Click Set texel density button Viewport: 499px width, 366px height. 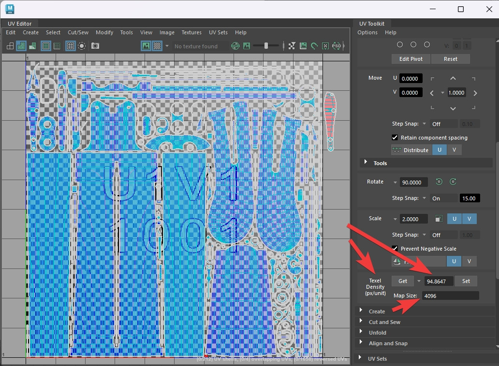pyautogui.click(x=466, y=281)
